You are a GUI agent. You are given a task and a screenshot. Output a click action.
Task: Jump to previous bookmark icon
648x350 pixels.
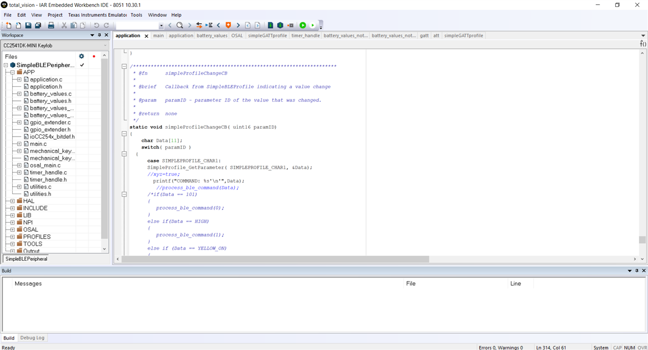pyautogui.click(x=219, y=25)
